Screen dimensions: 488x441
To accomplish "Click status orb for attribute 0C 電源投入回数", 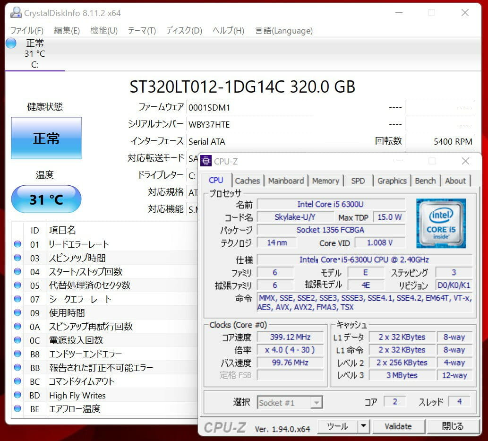I will click(x=17, y=340).
